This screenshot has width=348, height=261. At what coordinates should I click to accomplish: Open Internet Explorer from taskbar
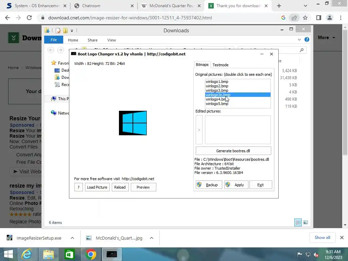tap(27, 254)
